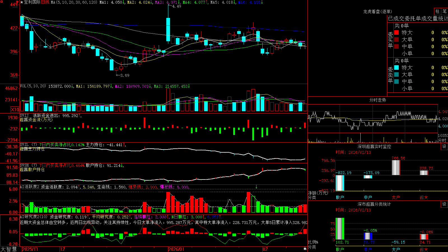Change the 日线 period label
Viewport: 448px width, 252px height.
pos(45,2)
